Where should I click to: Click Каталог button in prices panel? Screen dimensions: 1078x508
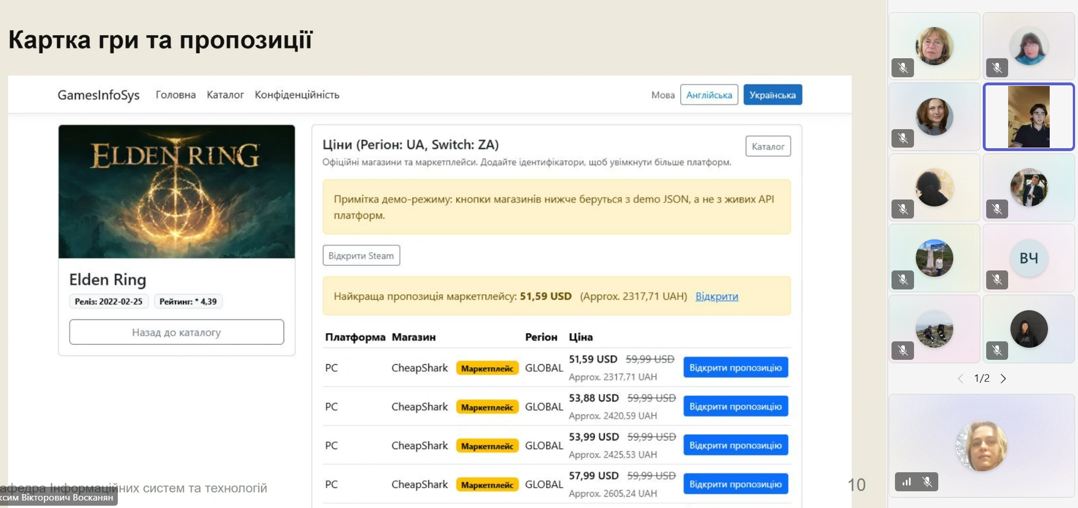coord(768,146)
